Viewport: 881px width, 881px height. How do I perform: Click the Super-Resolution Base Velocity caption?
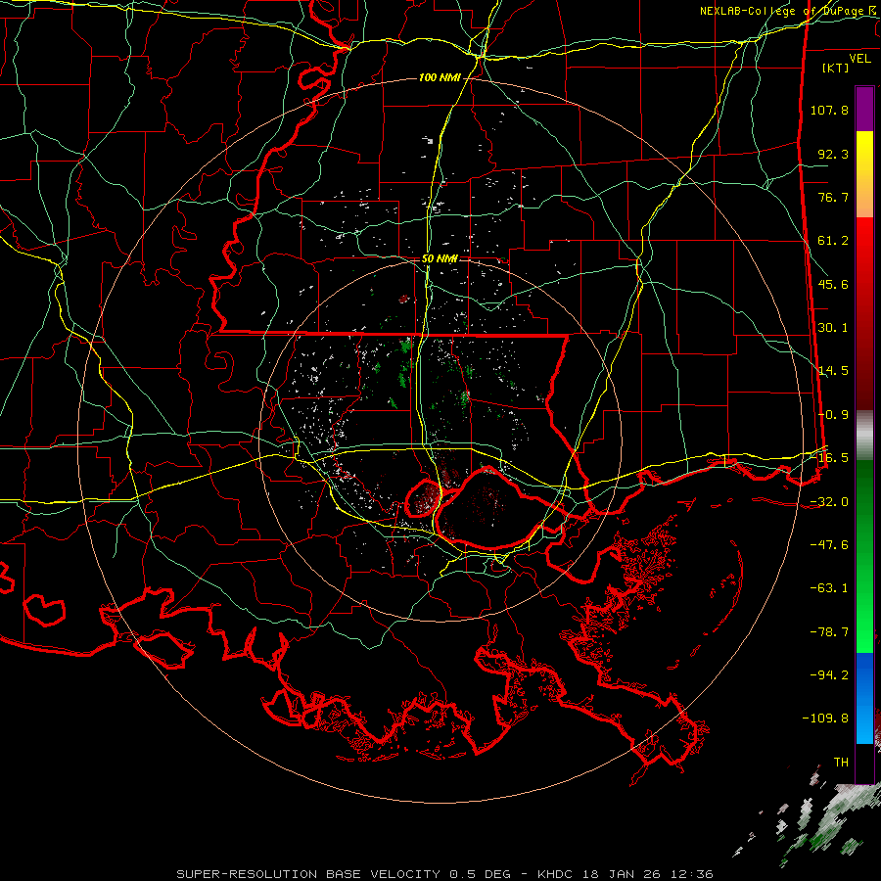point(445,874)
